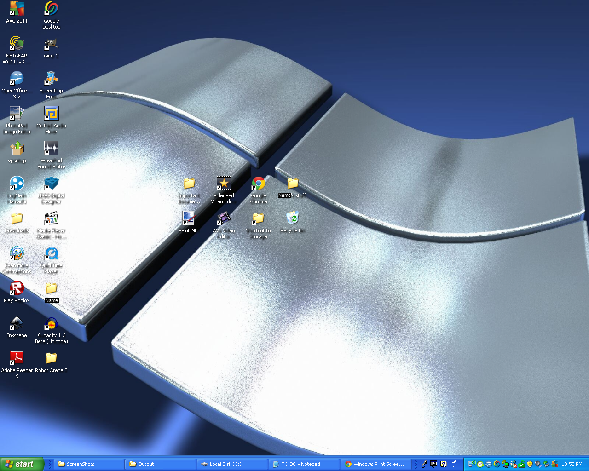This screenshot has height=471, width=589.
Task: Switch to Output folder taskbar button
Action: click(x=161, y=464)
